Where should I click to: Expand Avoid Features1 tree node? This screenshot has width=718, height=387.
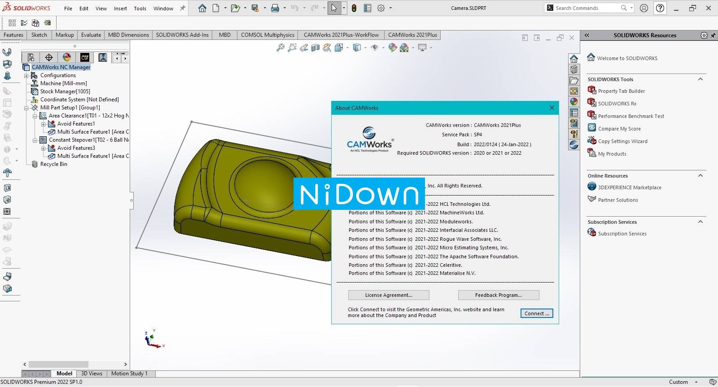pyautogui.click(x=44, y=124)
